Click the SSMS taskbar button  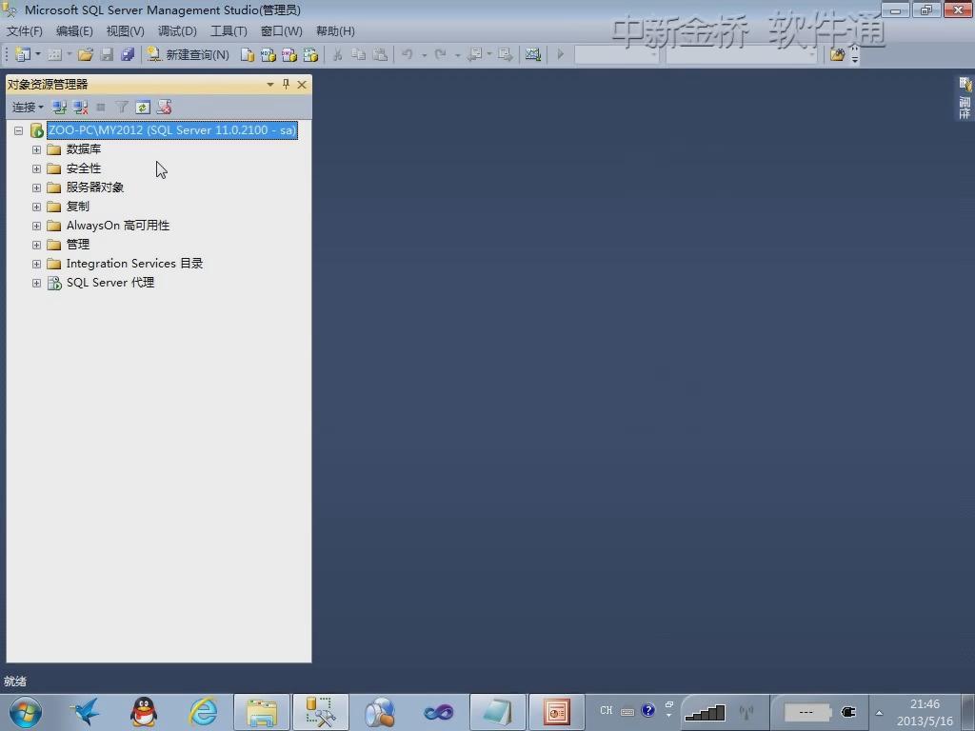click(321, 712)
